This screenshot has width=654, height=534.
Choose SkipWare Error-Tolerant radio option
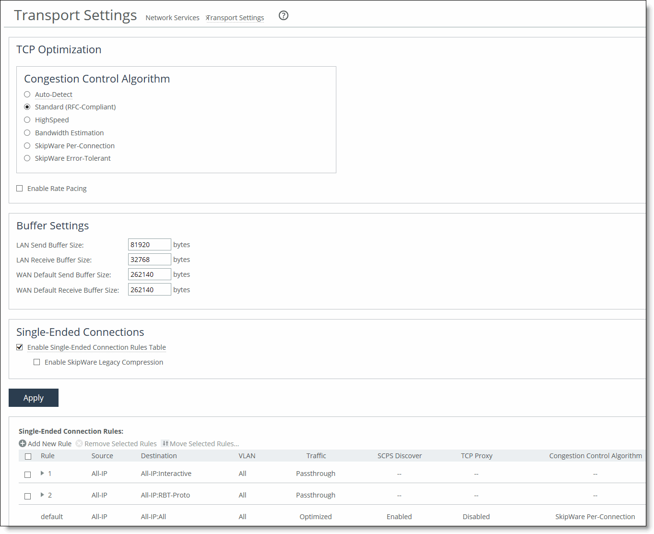(27, 158)
